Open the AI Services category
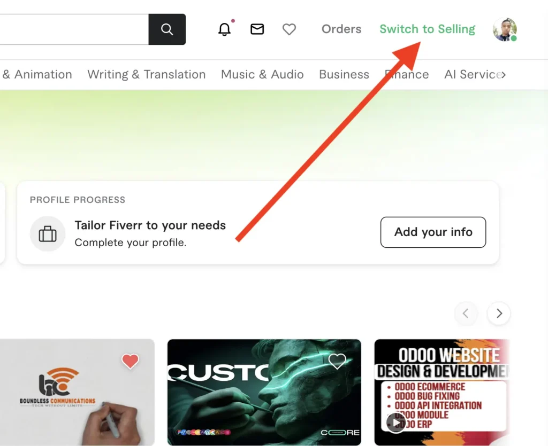Image resolution: width=548 pixels, height=446 pixels. click(472, 74)
